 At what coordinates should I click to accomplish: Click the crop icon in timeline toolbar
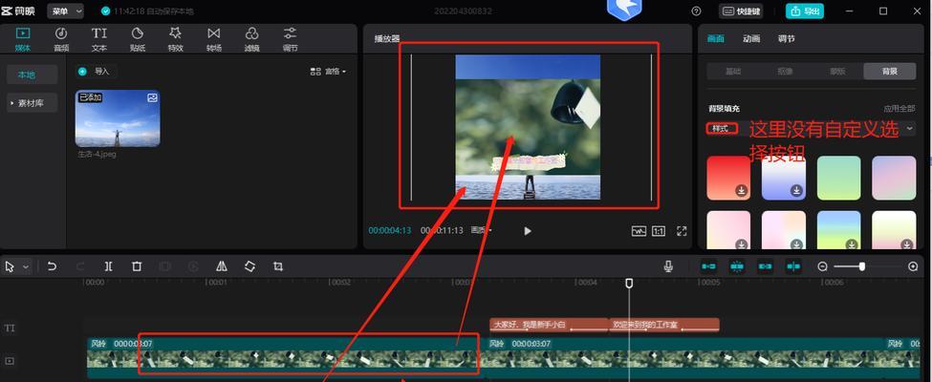(277, 266)
